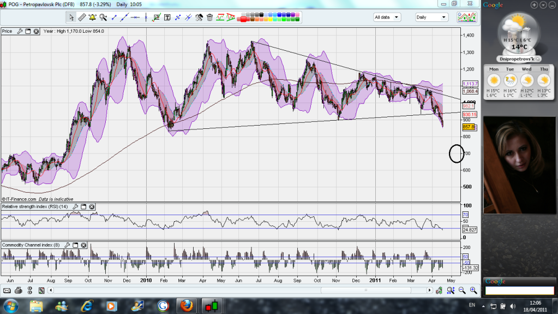Close the Price panel
The width and height of the screenshot is (558, 314).
pyautogui.click(x=36, y=31)
